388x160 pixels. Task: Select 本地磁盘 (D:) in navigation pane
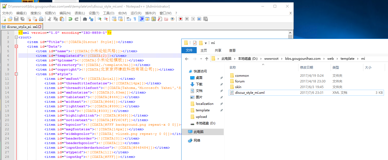205,123
